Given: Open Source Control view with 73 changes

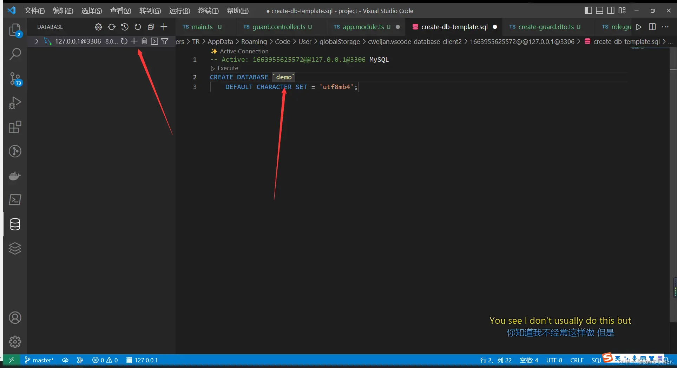Looking at the screenshot, I should 15,79.
